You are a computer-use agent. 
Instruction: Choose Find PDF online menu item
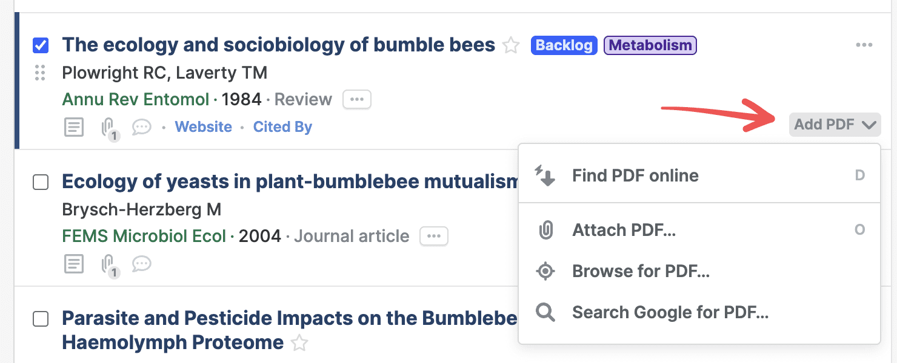pos(635,175)
